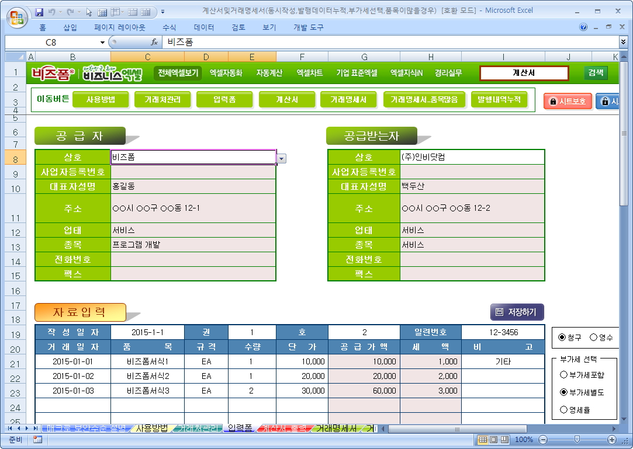Screen dimensions: 633x449
Task: Click the Undo arrow in the quick access toolbar
Action: pyautogui.click(x=52, y=12)
